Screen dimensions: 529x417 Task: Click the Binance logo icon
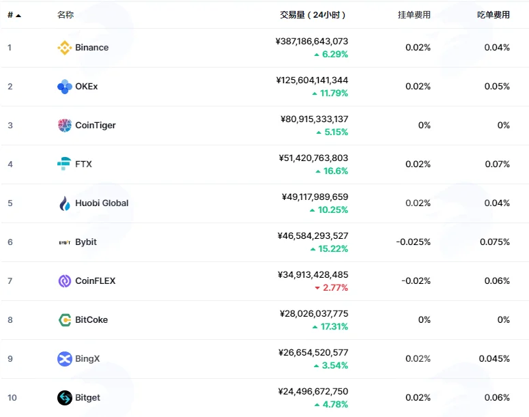pos(64,48)
